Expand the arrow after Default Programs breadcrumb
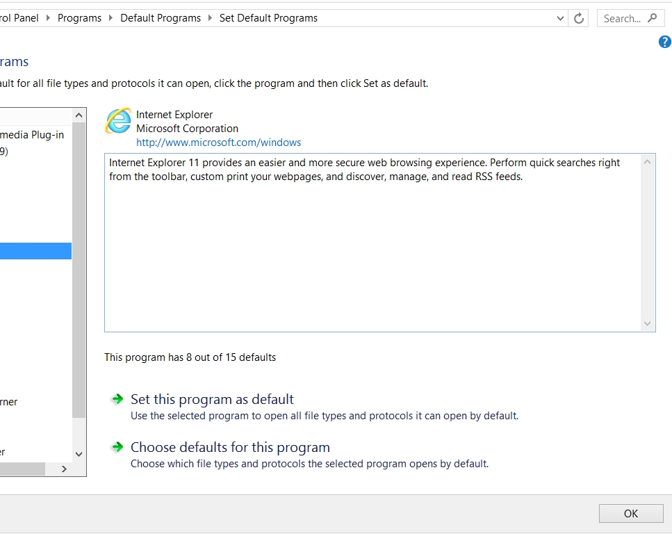 click(x=210, y=18)
